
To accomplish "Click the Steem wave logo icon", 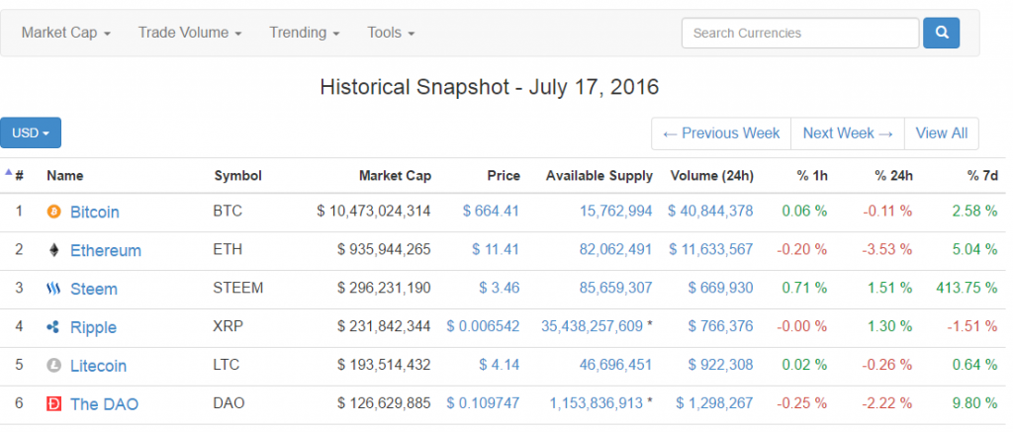I will tap(53, 289).
